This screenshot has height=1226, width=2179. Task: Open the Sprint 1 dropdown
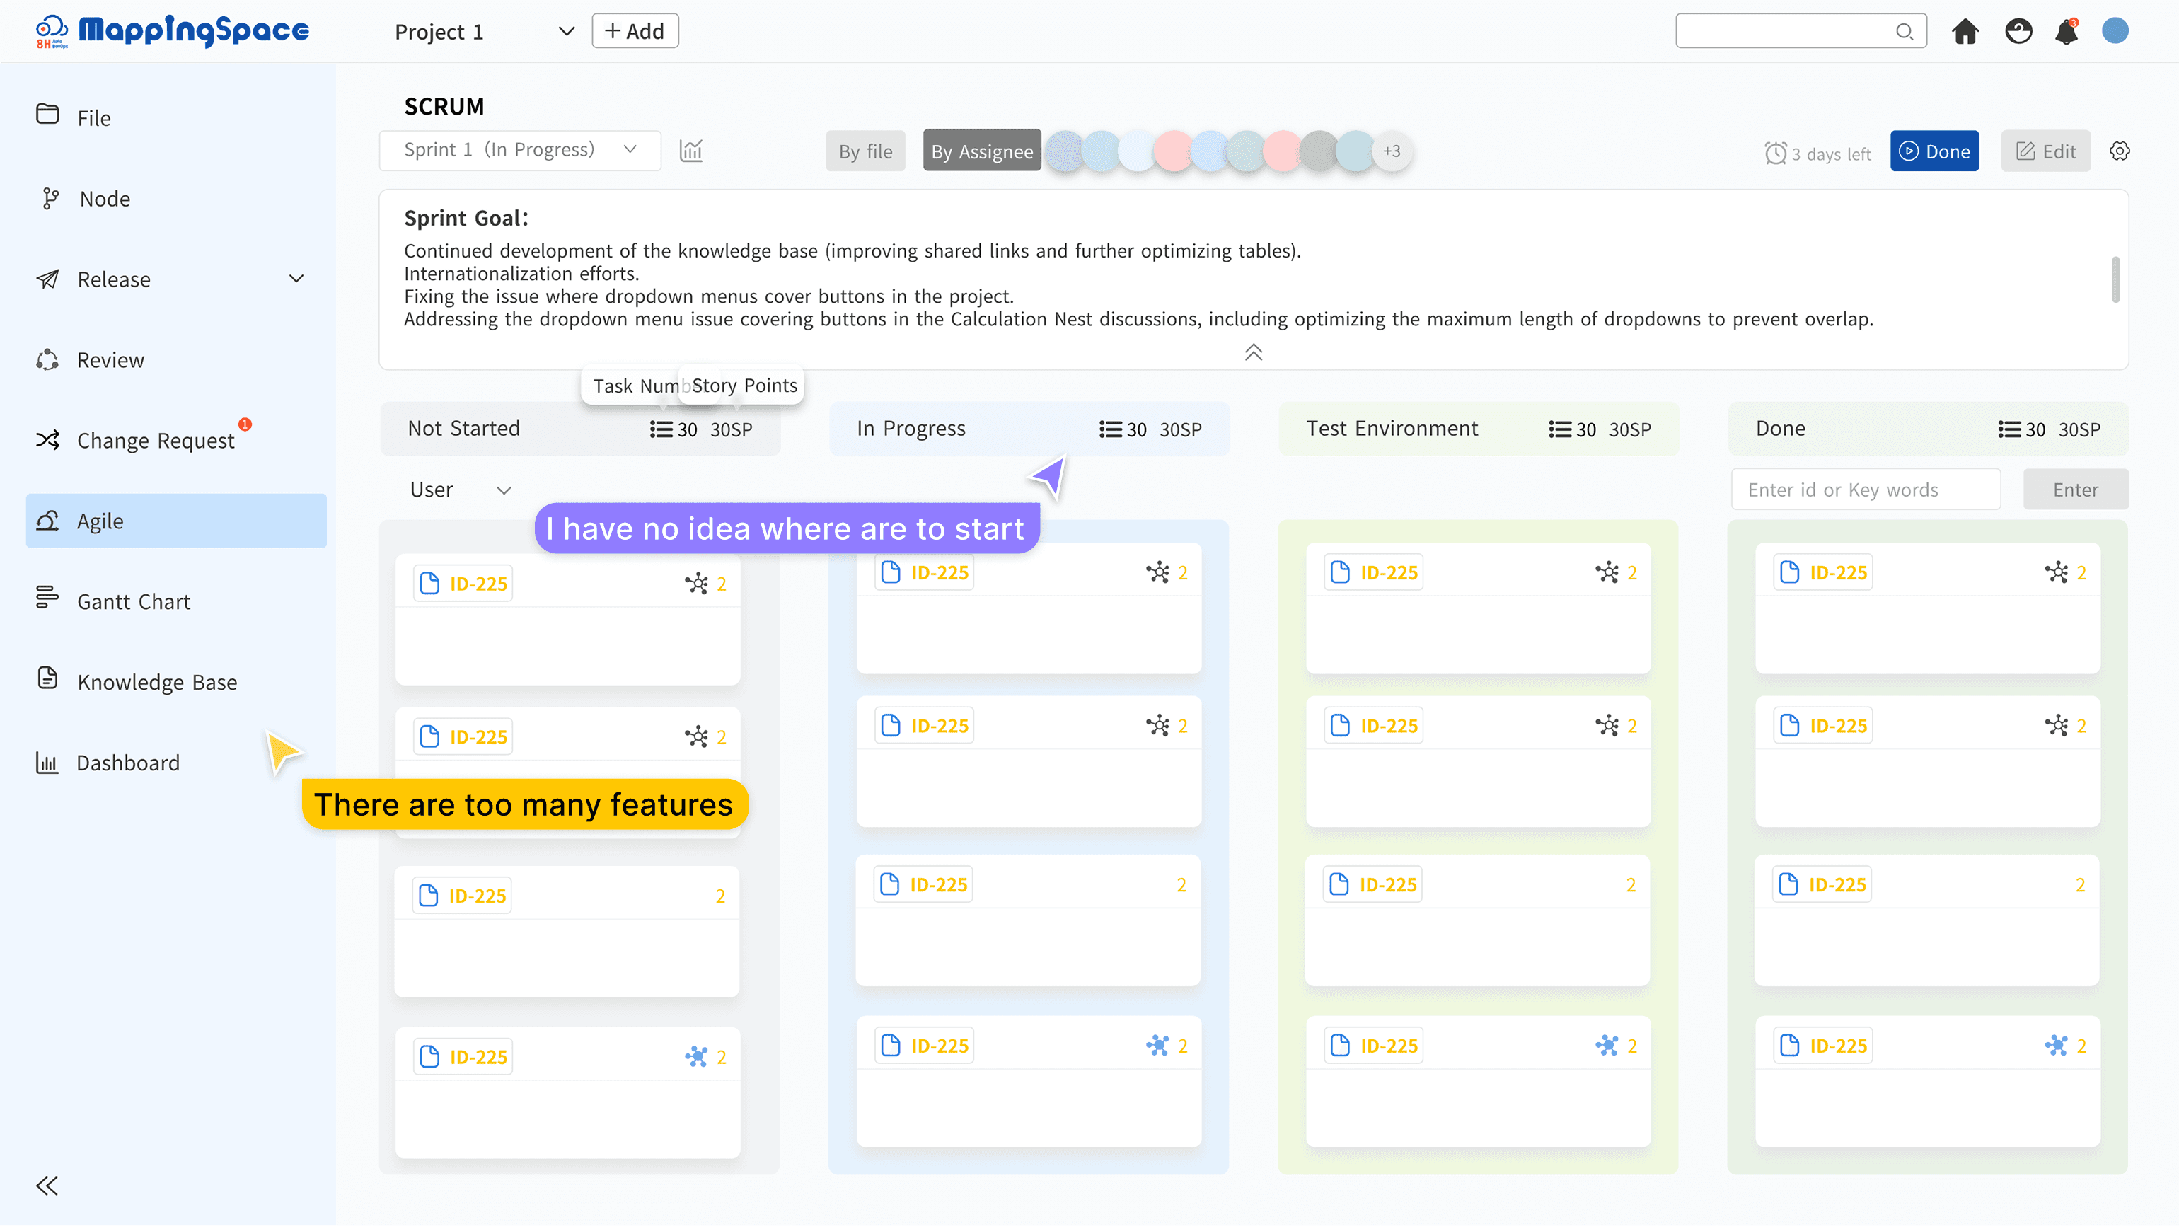point(519,150)
